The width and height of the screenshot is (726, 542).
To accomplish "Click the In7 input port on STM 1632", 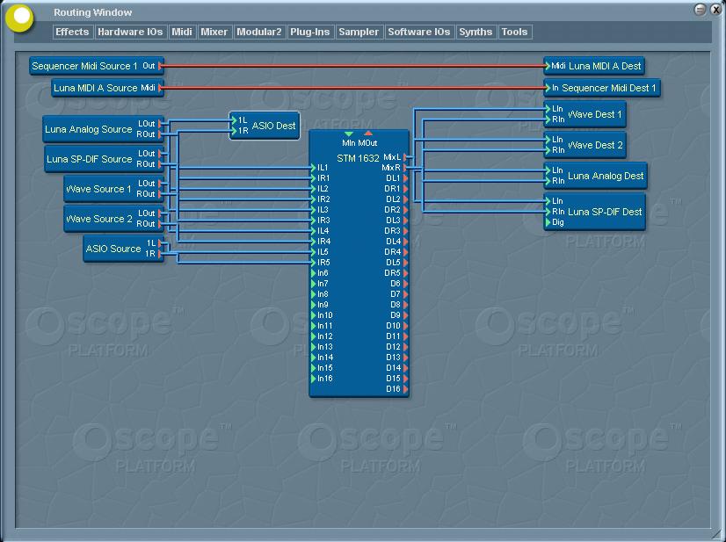I will 314,283.
